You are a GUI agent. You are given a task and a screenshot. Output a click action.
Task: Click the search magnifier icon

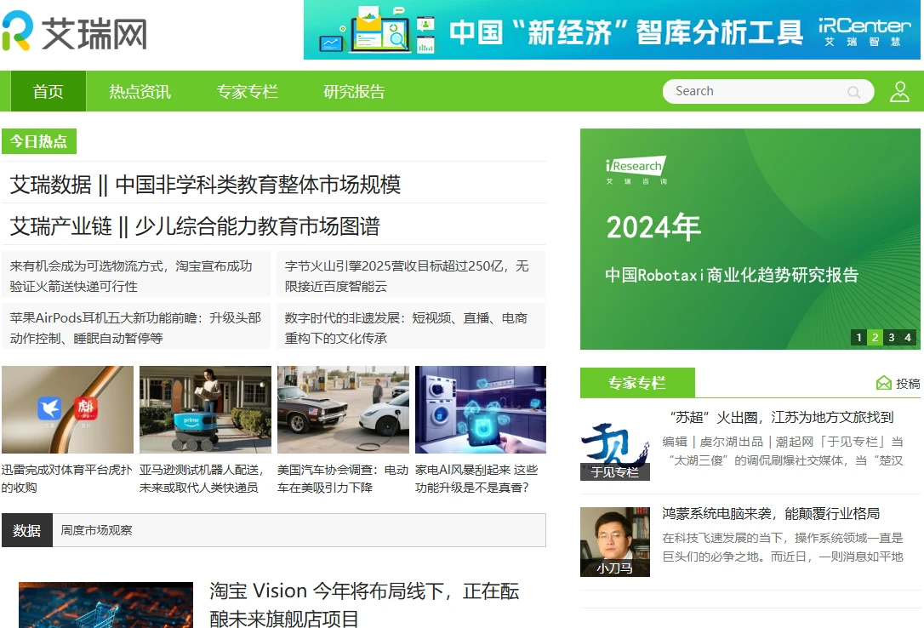[853, 92]
